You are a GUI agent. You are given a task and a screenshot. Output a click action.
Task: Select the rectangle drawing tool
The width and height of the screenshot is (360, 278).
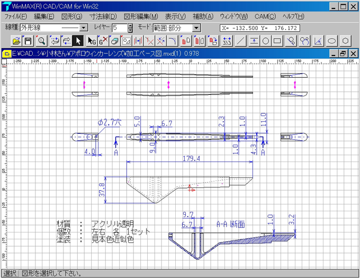277,41
